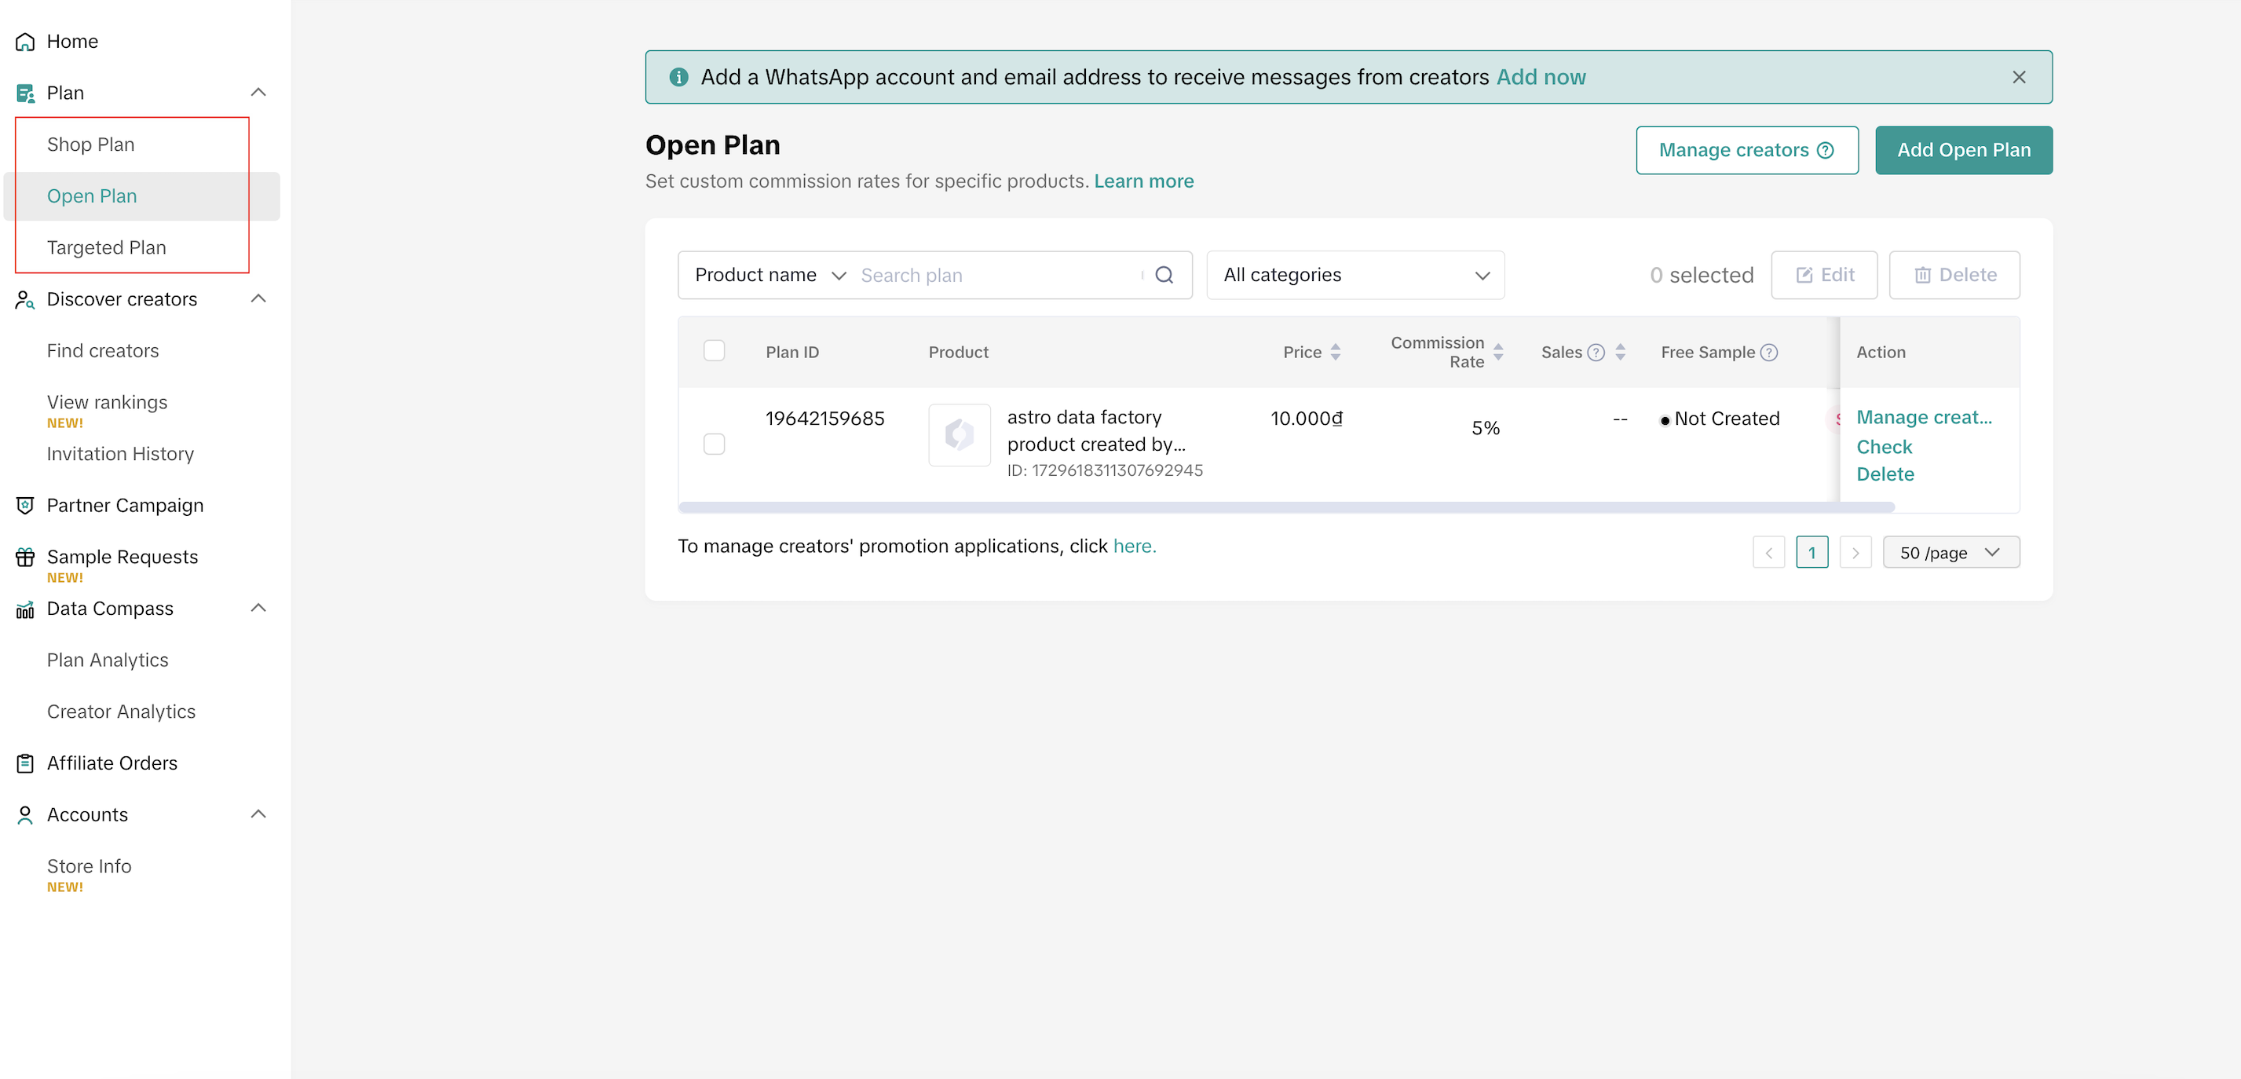Open Targeted Plan in sidebar
The image size is (2241, 1079).
tap(106, 247)
